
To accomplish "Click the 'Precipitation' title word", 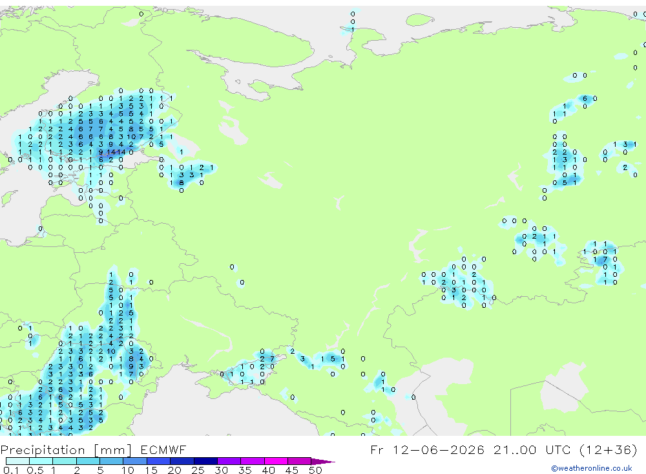I will (x=43, y=449).
